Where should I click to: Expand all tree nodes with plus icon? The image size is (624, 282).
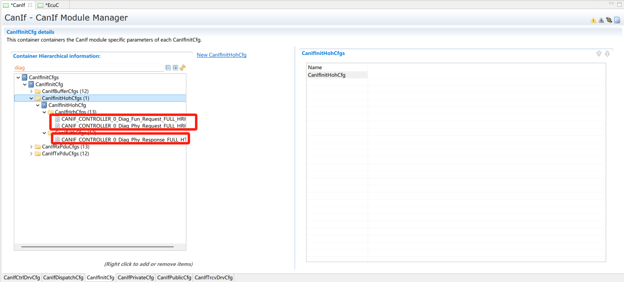175,68
